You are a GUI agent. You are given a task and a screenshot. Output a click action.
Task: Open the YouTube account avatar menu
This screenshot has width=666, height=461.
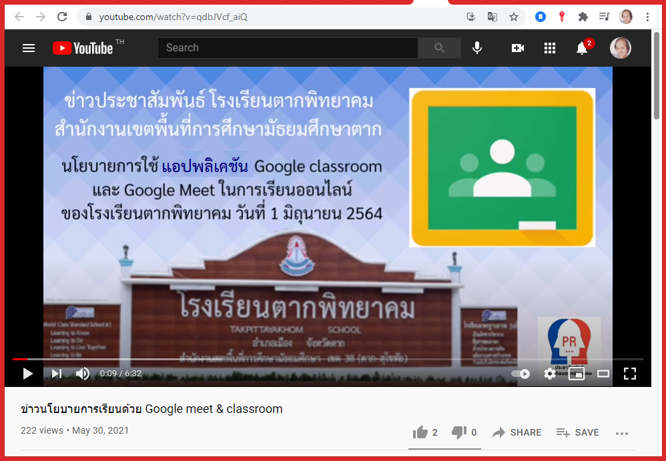(x=620, y=48)
